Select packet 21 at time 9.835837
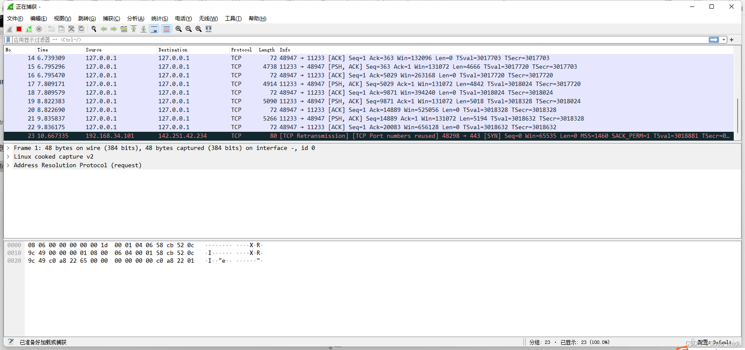The image size is (745, 350). click(x=369, y=118)
